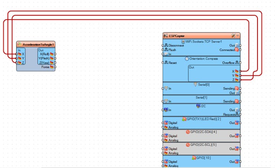The image size is (275, 168).
Task: Select the GPIO[10] Out pin
Action: [x=240, y=162]
